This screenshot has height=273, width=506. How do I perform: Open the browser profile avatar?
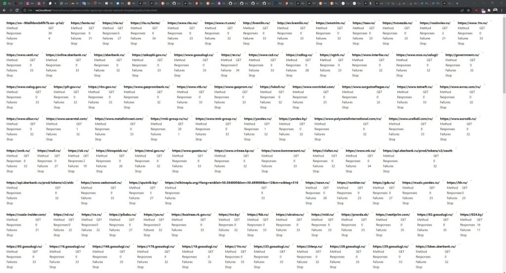tap(494, 10)
